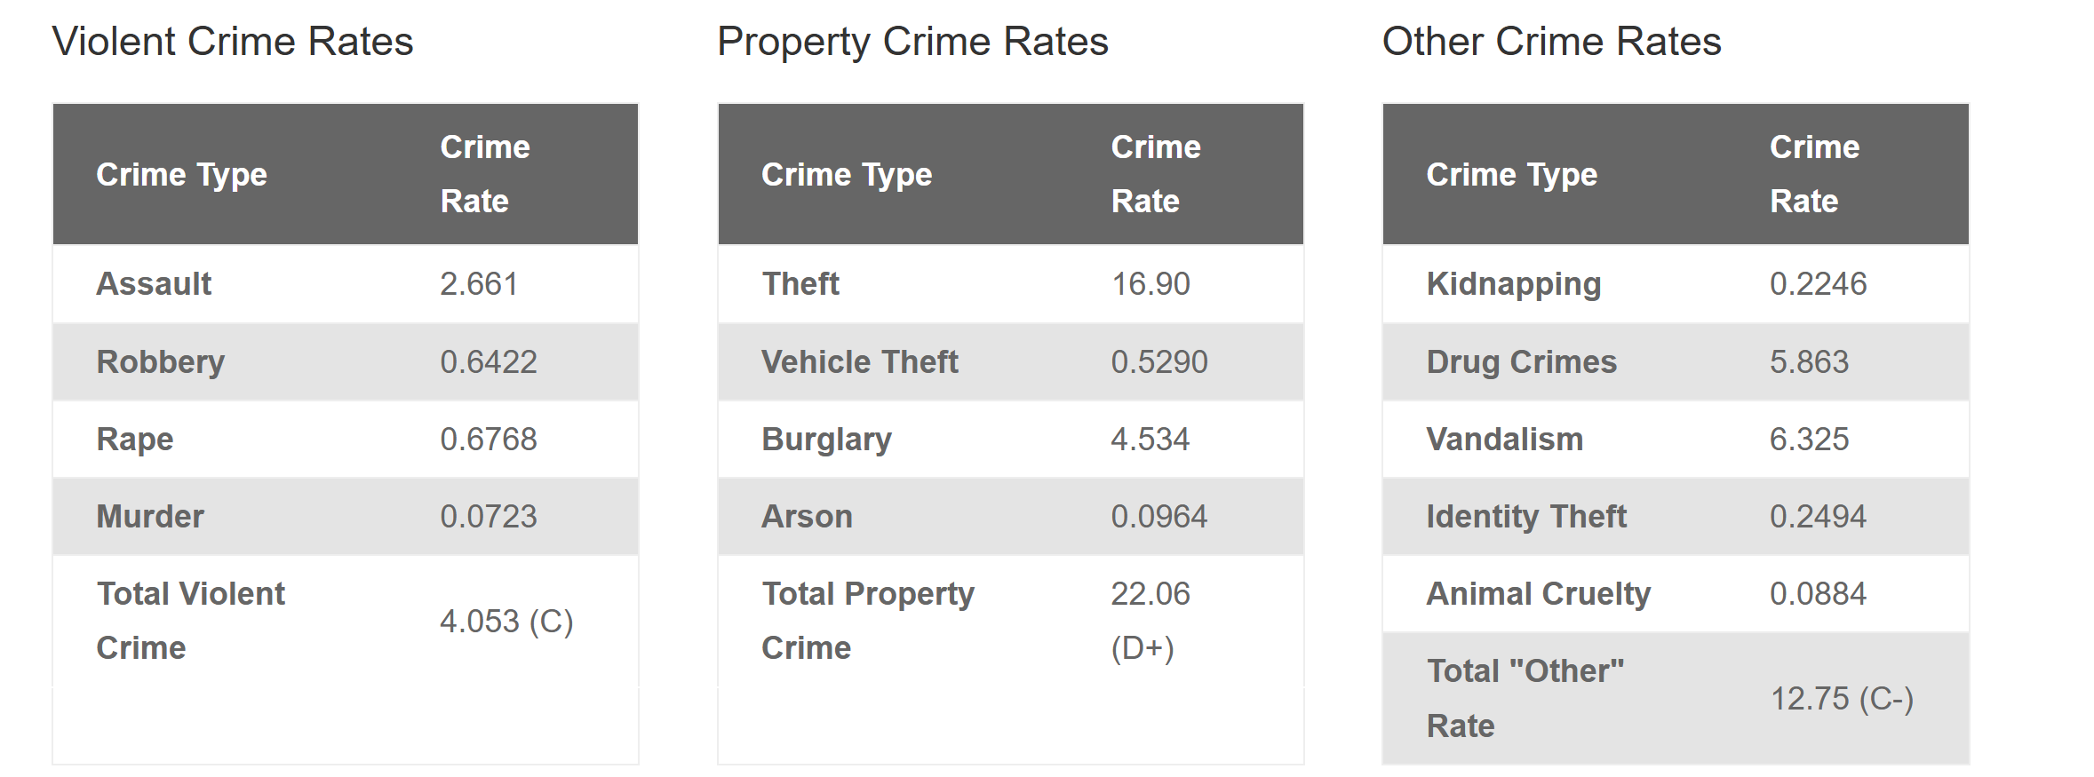Viewport: 2094px width, 777px height.
Task: Click the 4.053 (C) grade value
Action: pos(506,621)
